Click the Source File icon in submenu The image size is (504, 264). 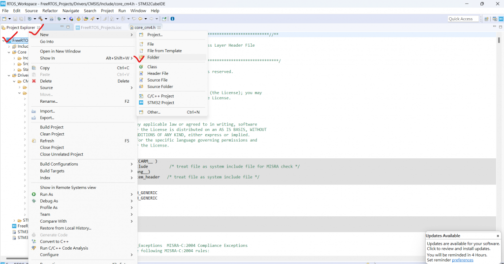click(x=141, y=80)
